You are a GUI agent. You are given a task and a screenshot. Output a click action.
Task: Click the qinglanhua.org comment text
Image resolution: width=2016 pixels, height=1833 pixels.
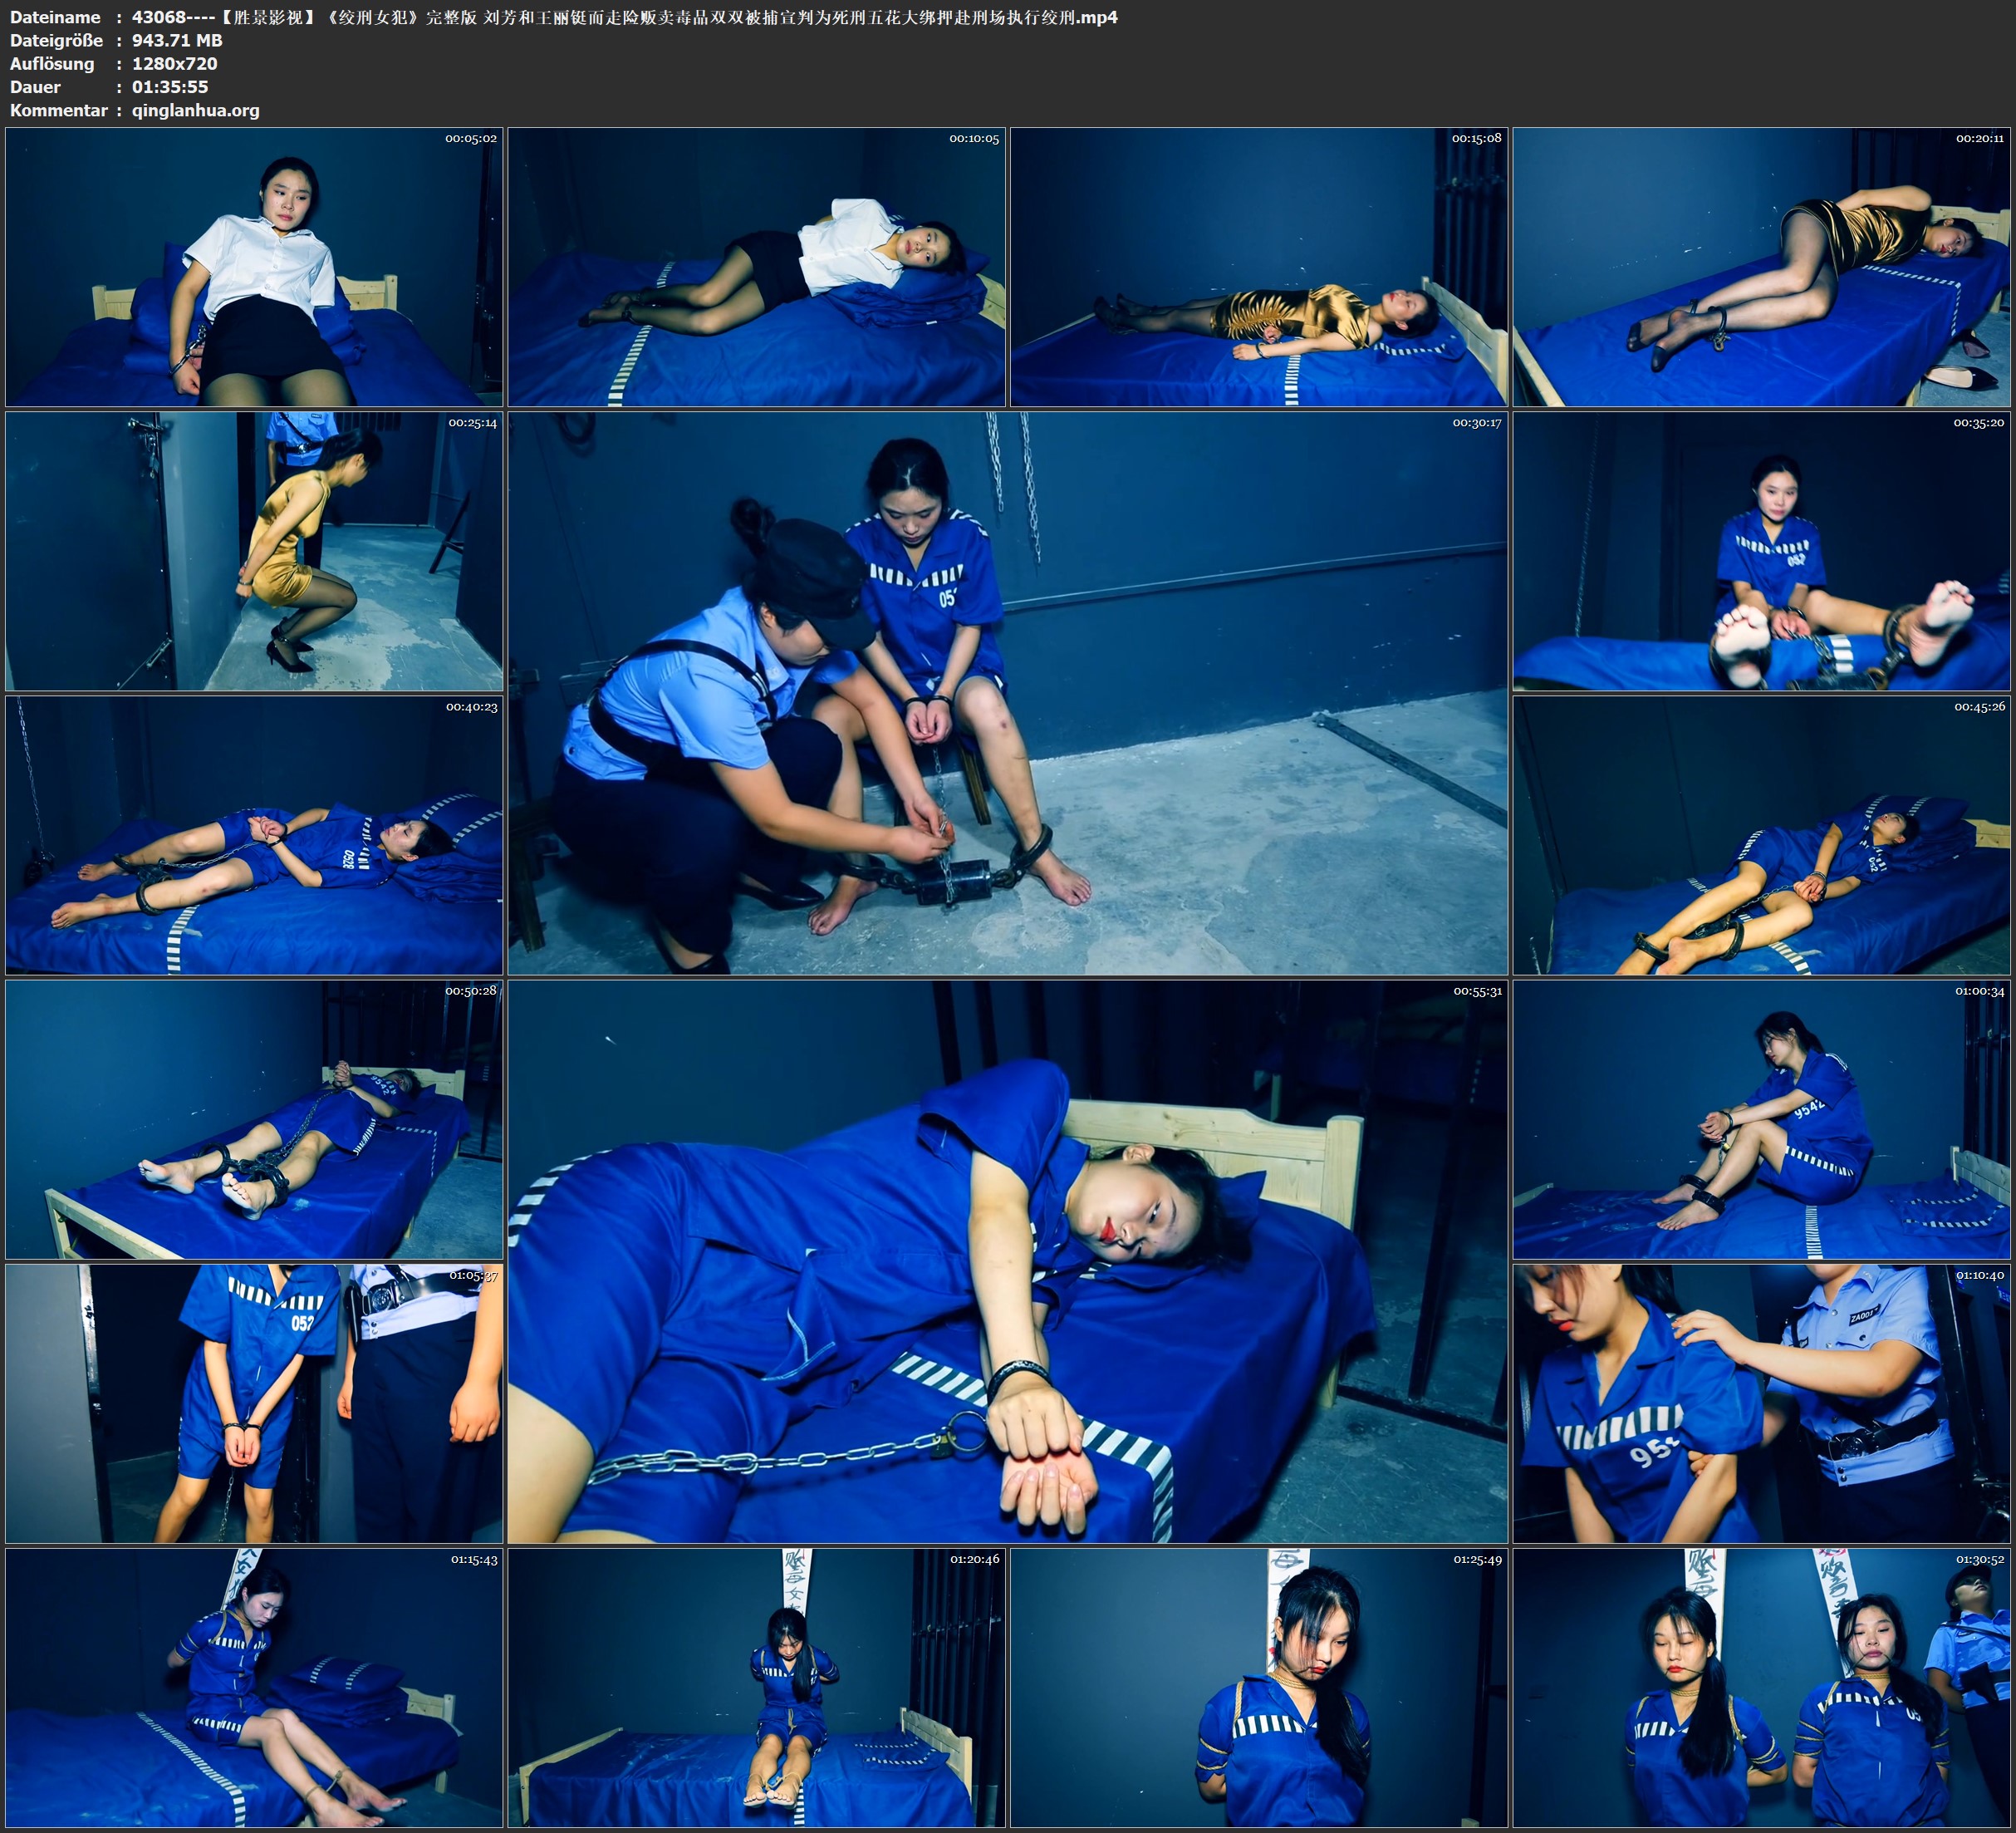[195, 111]
